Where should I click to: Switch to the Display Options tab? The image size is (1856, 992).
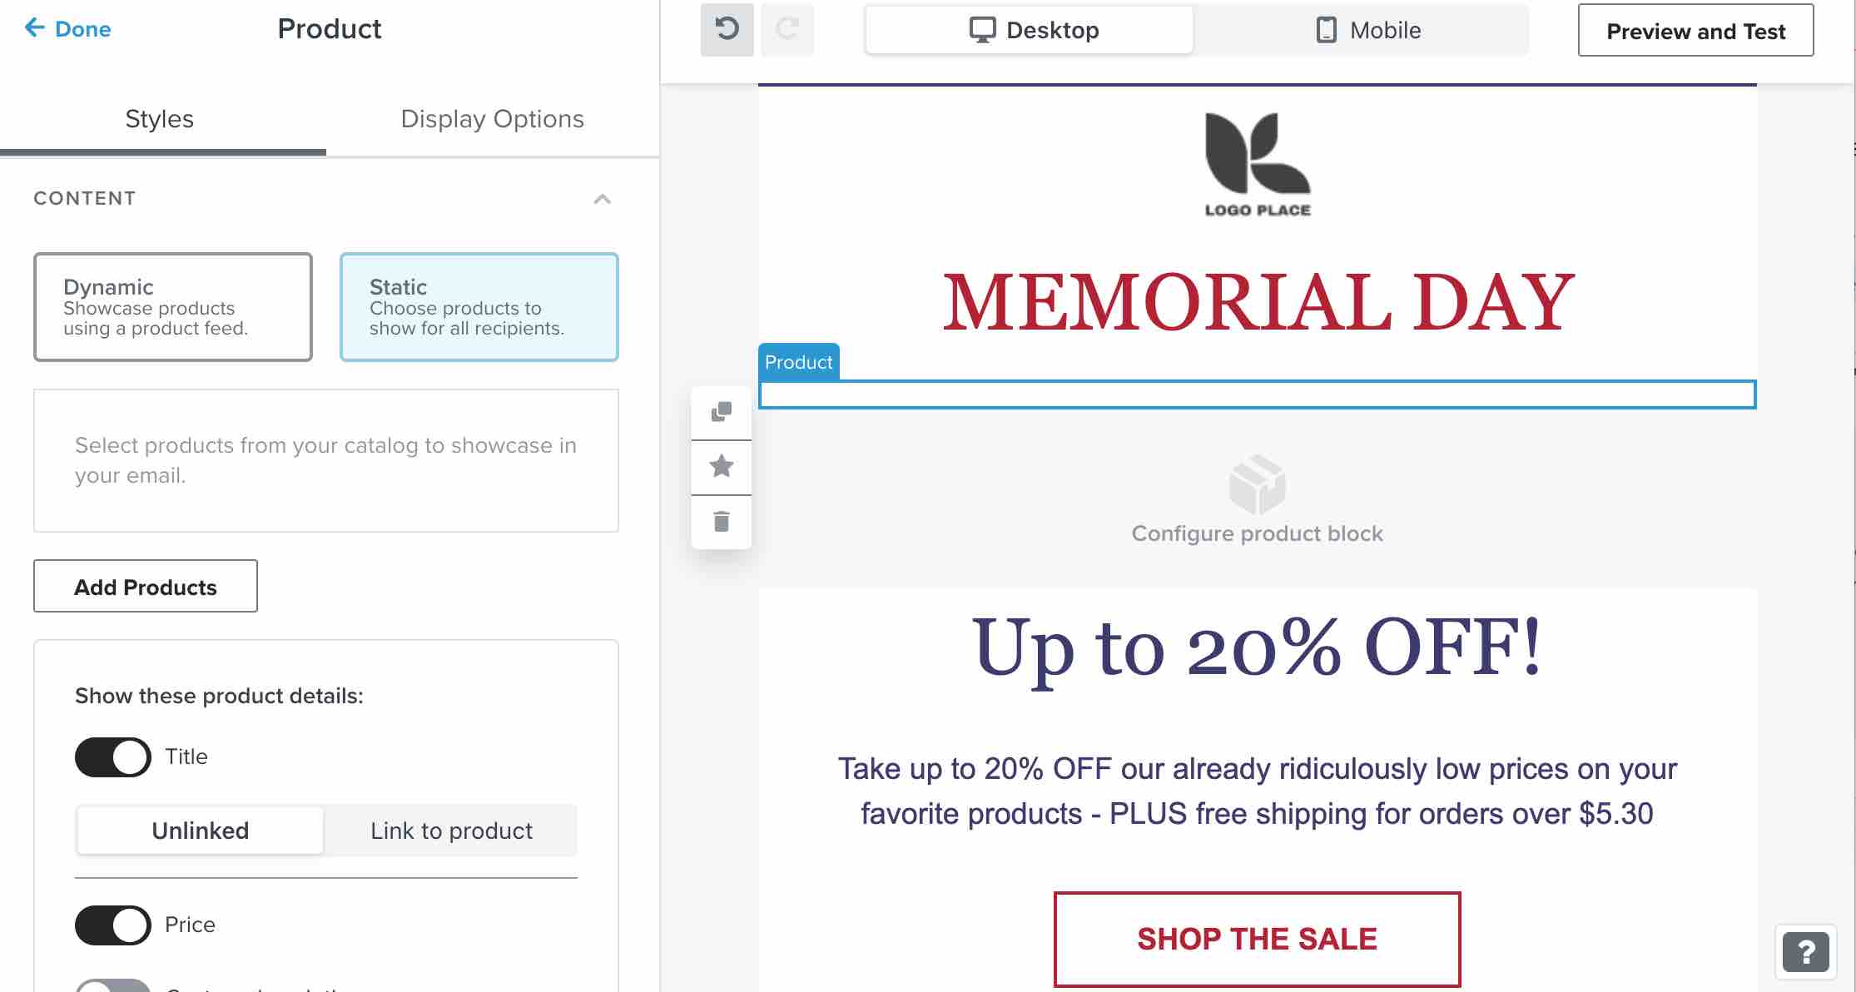[491, 119]
